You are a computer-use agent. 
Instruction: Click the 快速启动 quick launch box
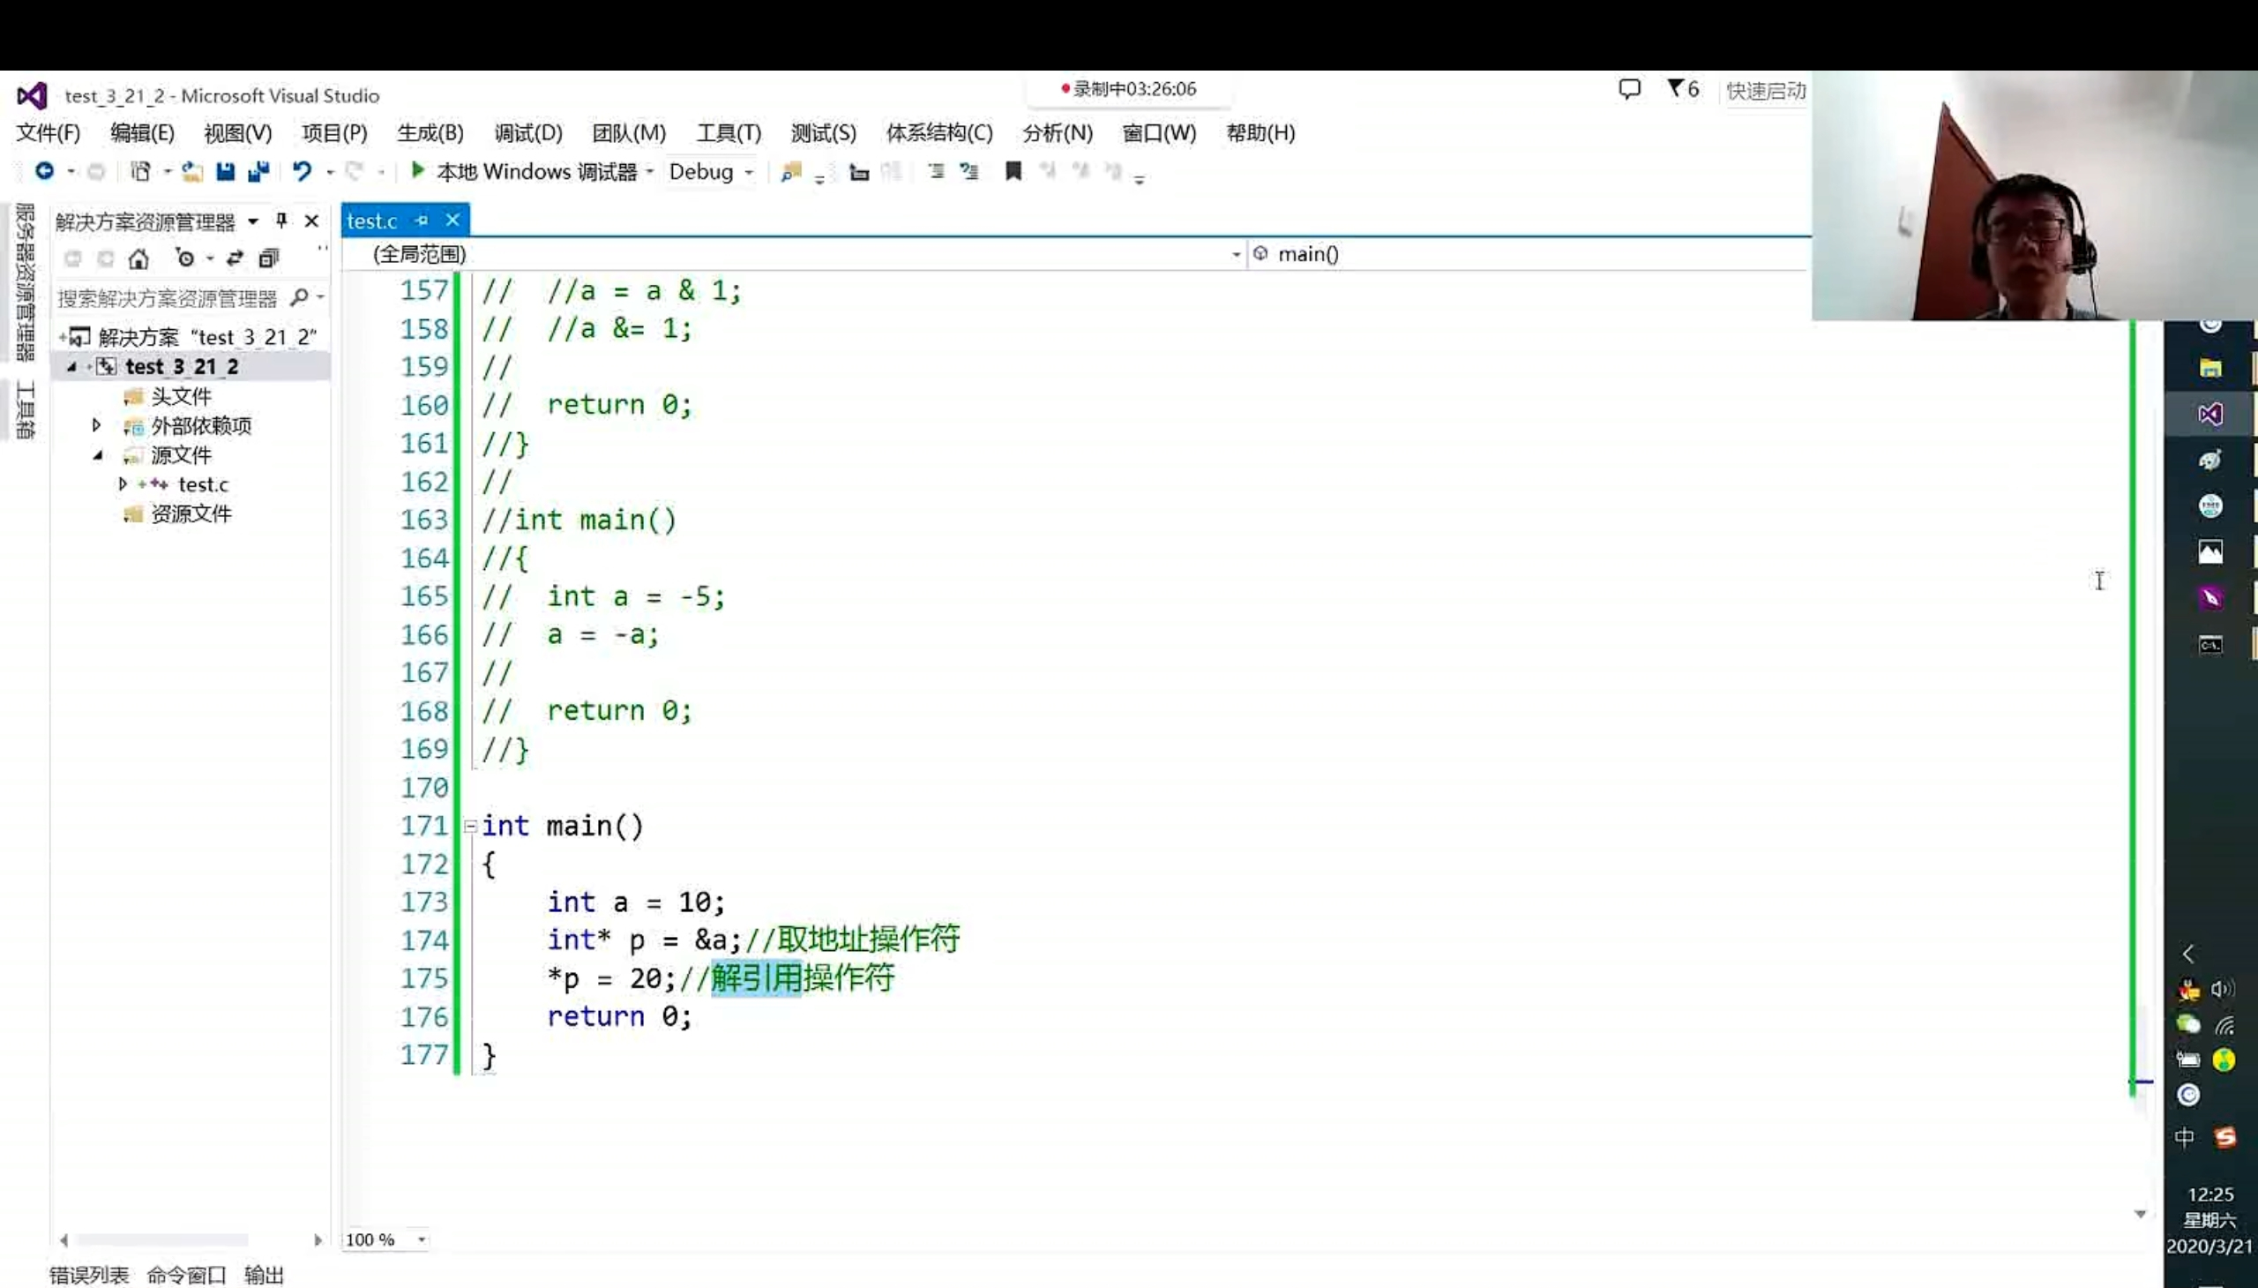point(1764,90)
